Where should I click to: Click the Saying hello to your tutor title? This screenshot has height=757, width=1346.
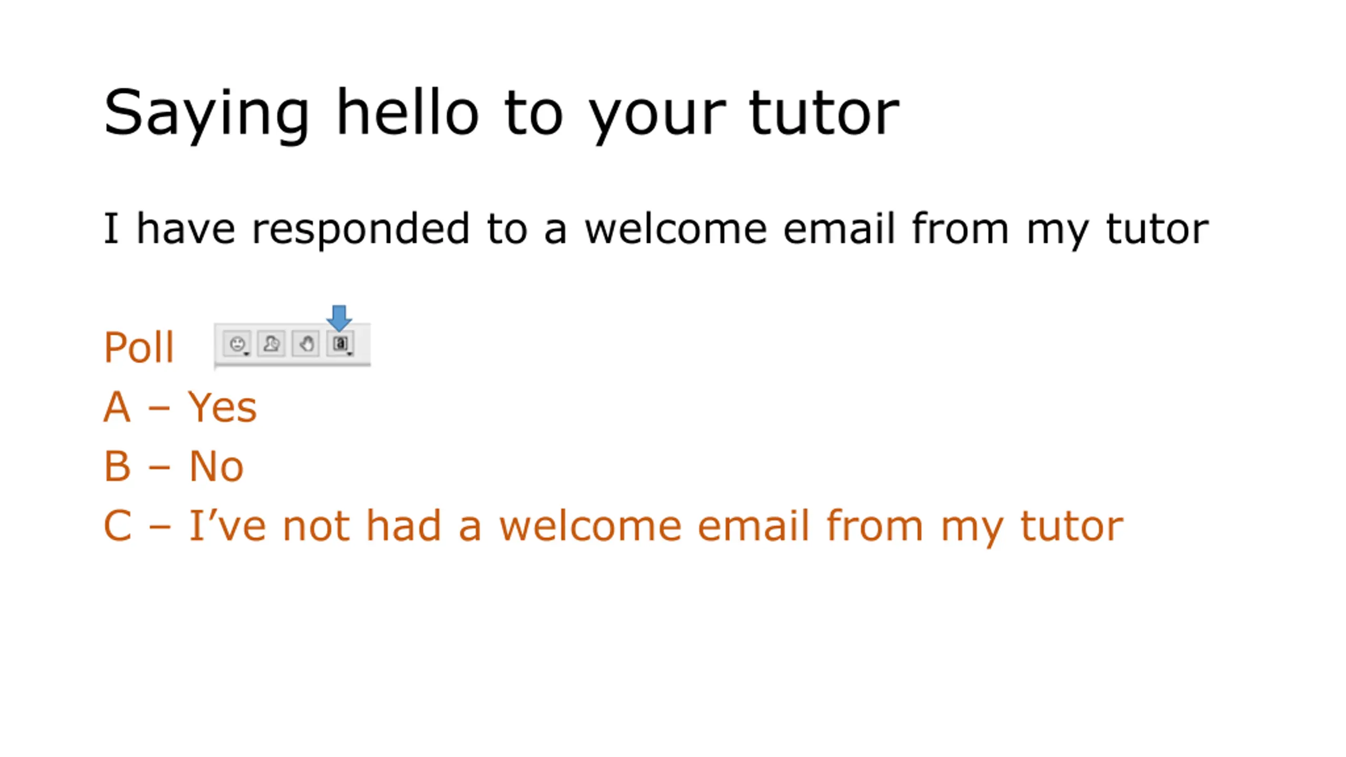[502, 113]
